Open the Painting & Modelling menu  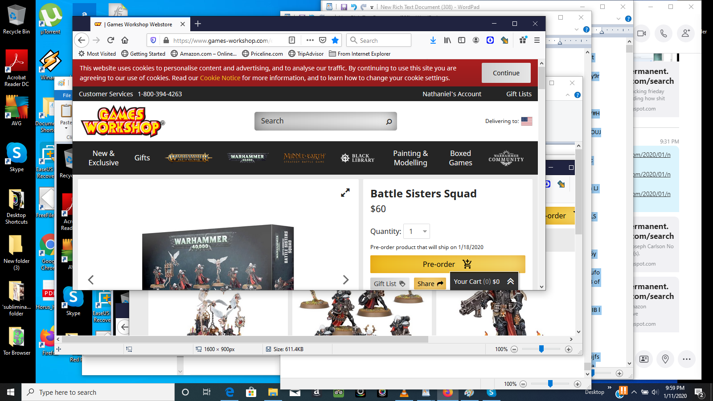410,158
